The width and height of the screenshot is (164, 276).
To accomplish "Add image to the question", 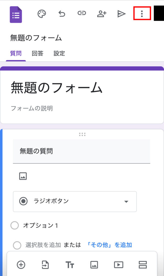I will [x=23, y=176].
